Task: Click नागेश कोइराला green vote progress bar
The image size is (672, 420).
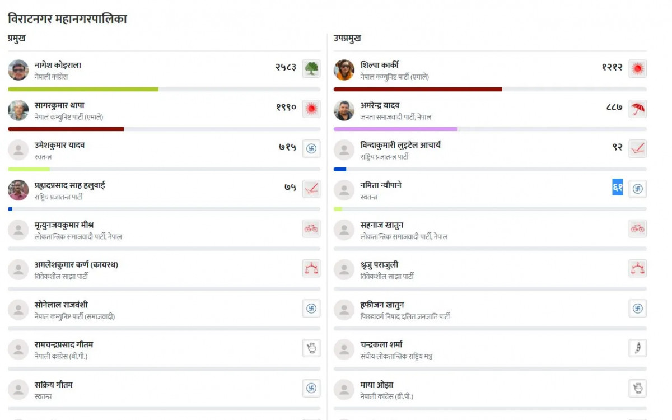Action: point(83,89)
